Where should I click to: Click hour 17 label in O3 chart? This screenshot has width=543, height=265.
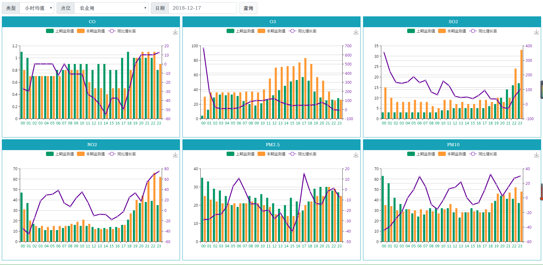pos(304,123)
